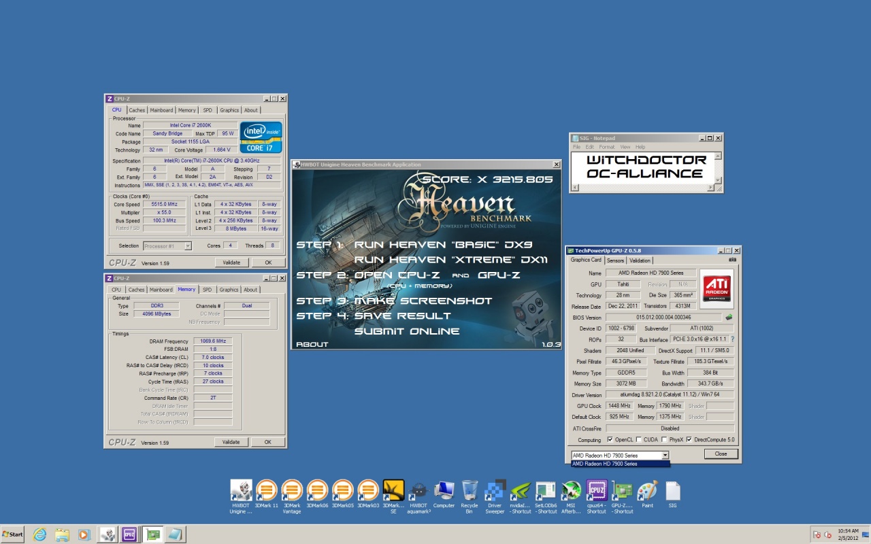The height and width of the screenshot is (544, 871).
Task: Open the MSI Afterburner desktop shortcut
Action: pos(572,491)
